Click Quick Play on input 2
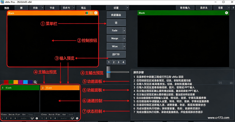Image resolution: width=235 pixels, height=122 pixels. point(54,115)
